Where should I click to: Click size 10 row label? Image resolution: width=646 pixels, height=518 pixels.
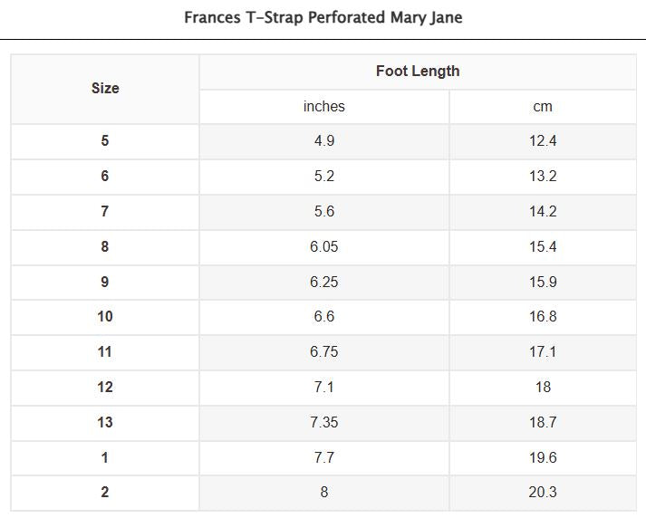coord(105,317)
